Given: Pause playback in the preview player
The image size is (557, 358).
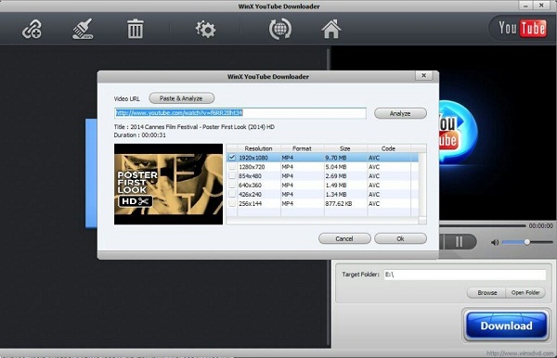Looking at the screenshot, I should point(459,242).
